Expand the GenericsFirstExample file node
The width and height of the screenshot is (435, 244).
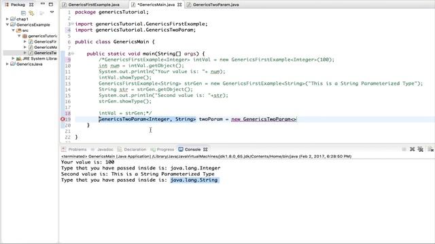coord(25,41)
